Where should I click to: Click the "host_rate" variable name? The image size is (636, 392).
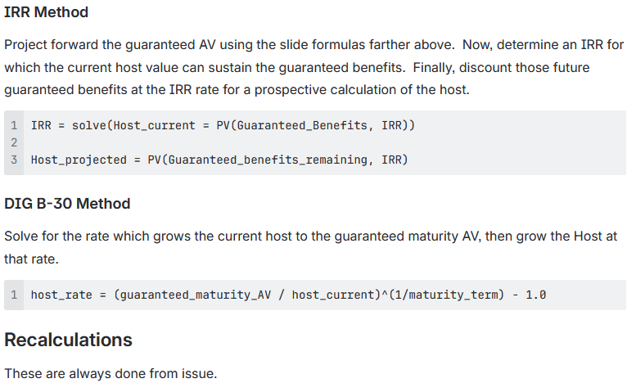(x=61, y=295)
